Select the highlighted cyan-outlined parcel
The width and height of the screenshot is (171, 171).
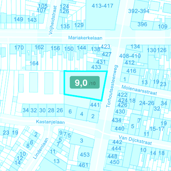(85, 85)
